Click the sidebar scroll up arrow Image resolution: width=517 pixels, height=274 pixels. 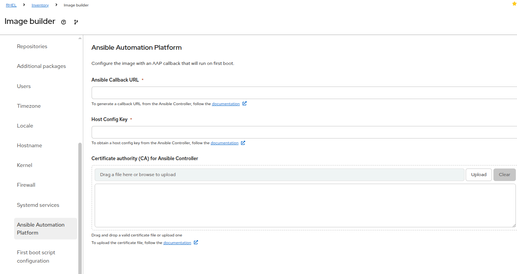click(80, 38)
